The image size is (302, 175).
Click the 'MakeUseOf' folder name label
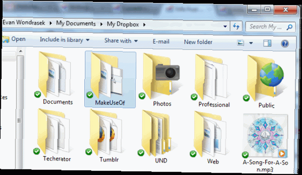110,102
